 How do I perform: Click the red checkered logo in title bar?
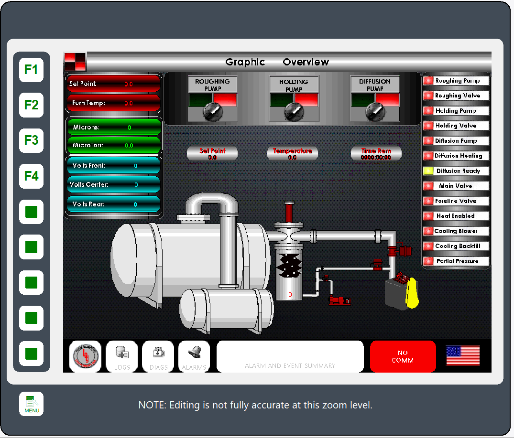(x=75, y=62)
